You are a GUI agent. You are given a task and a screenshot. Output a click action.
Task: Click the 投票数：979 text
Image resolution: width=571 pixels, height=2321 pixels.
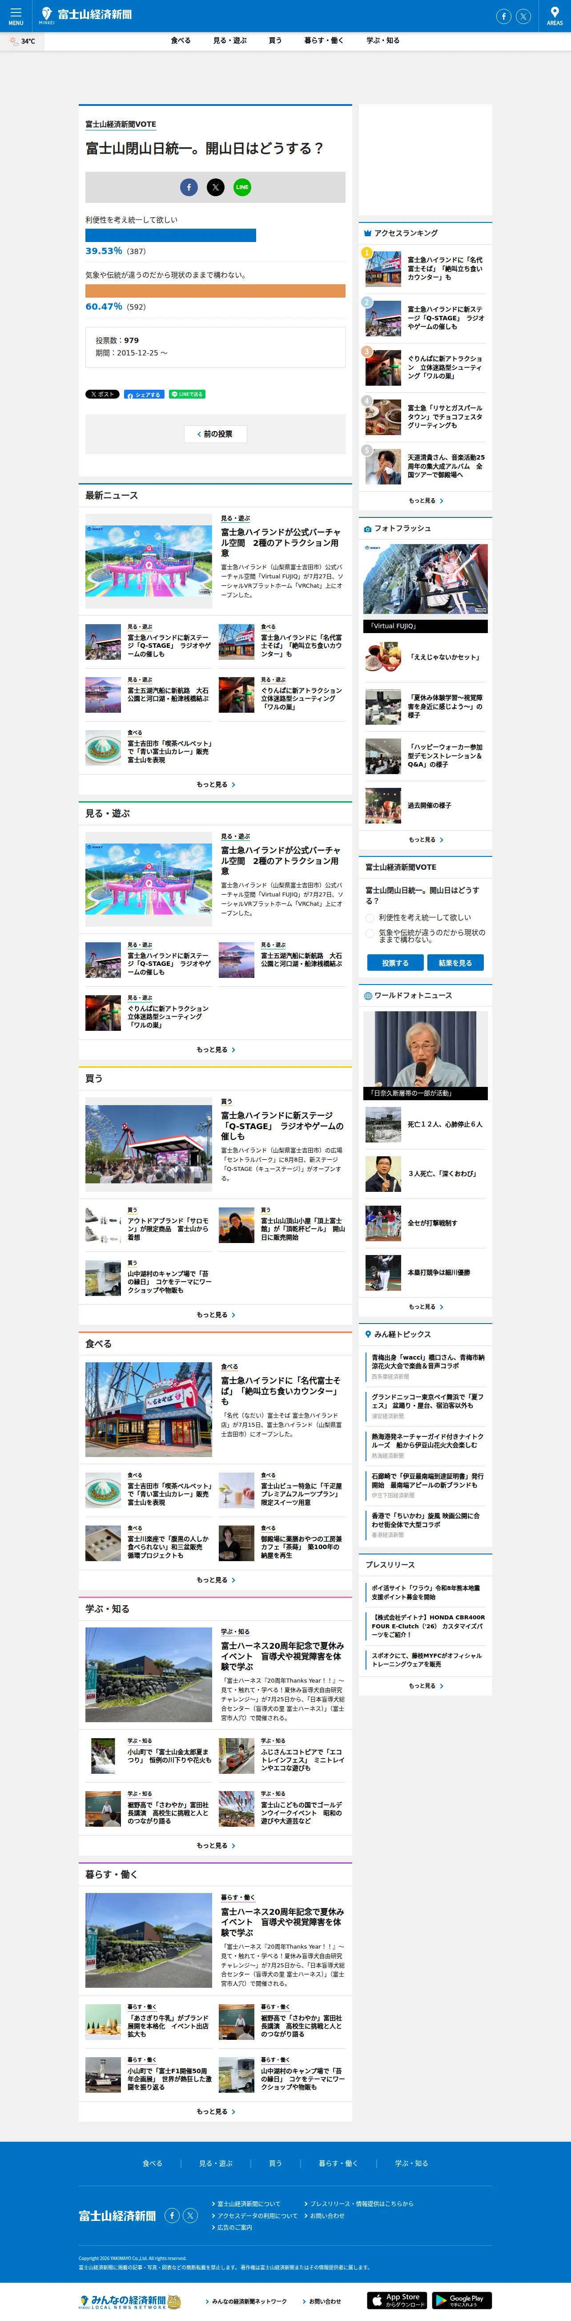tap(117, 341)
